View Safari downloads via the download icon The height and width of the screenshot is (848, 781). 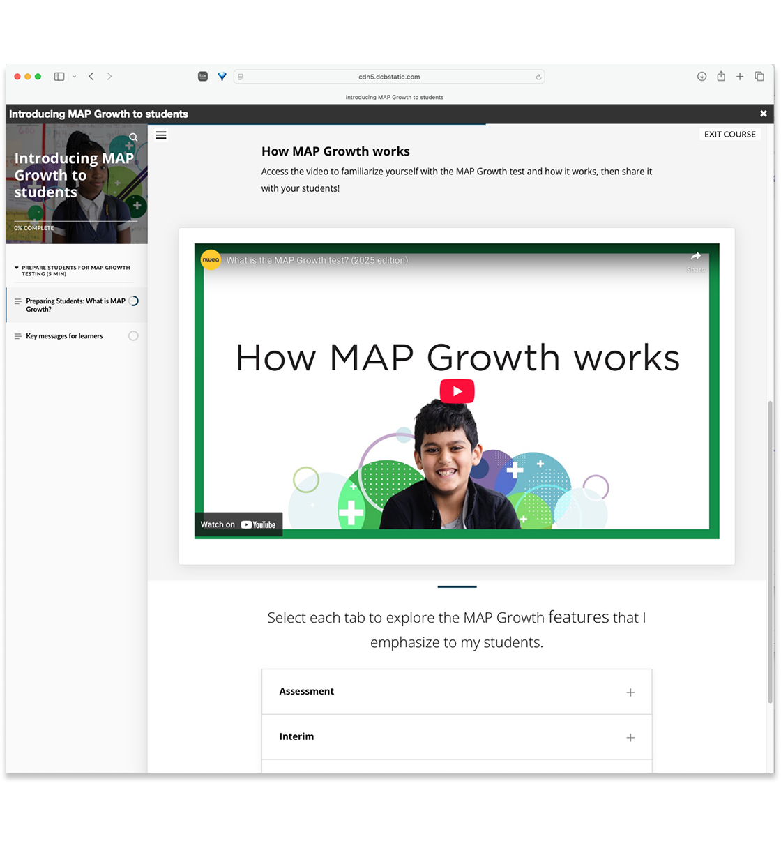pyautogui.click(x=702, y=76)
